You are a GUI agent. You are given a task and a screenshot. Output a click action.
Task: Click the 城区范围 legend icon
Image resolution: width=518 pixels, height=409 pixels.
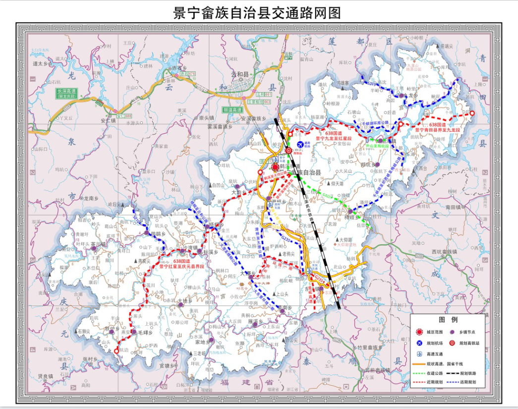pyautogui.click(x=419, y=332)
